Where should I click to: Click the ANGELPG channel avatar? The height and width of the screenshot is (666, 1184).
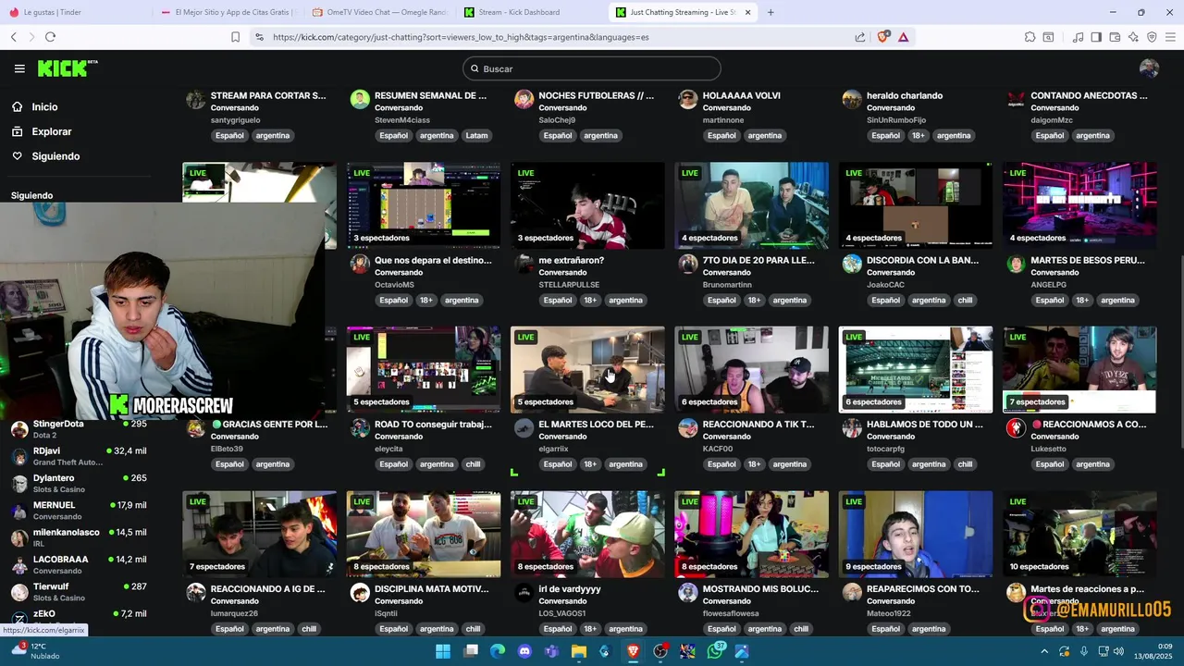pyautogui.click(x=1016, y=264)
